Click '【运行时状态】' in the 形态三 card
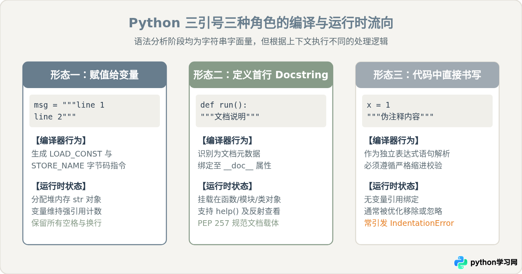This screenshot has height=274, width=522. (393, 186)
